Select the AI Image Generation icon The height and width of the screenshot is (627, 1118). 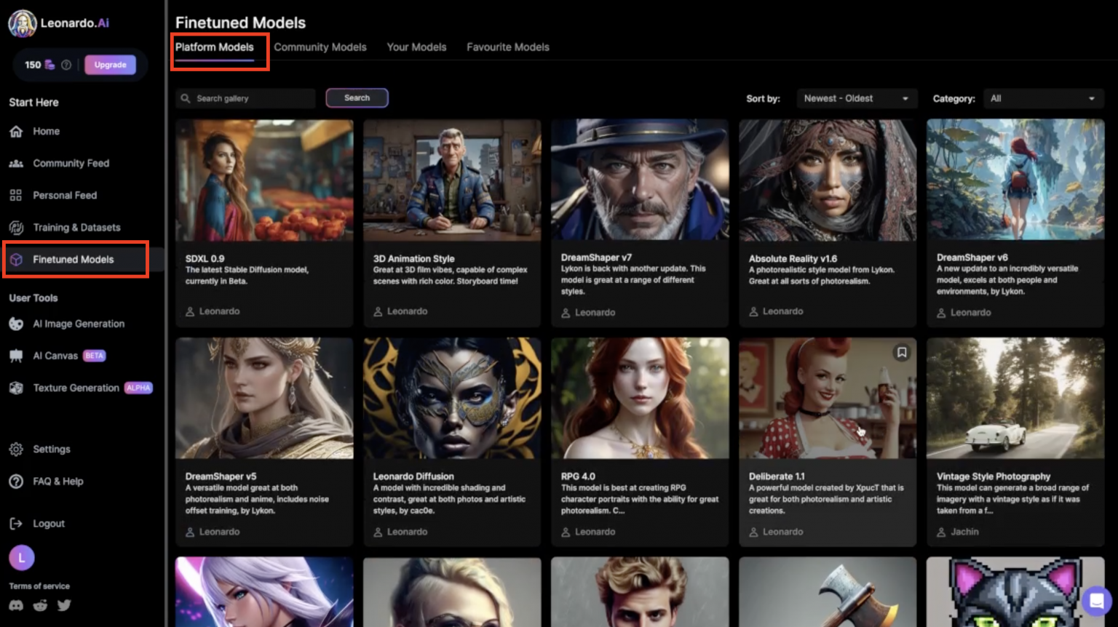tap(16, 324)
